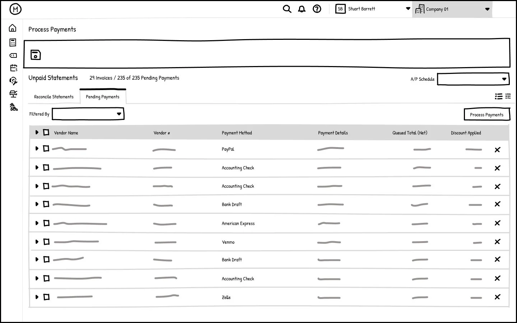The width and height of the screenshot is (517, 323).
Task: Check the PayPal row checkbox
Action: pos(46,149)
